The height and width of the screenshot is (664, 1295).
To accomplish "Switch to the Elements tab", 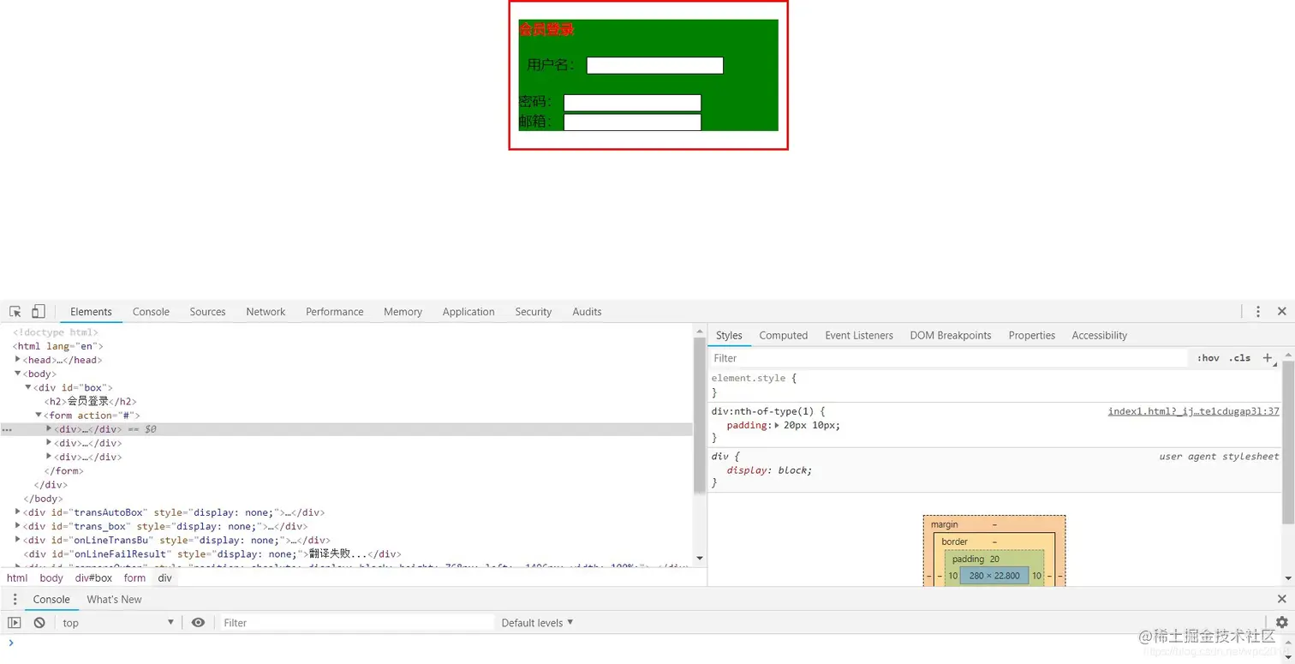I will [x=91, y=312].
